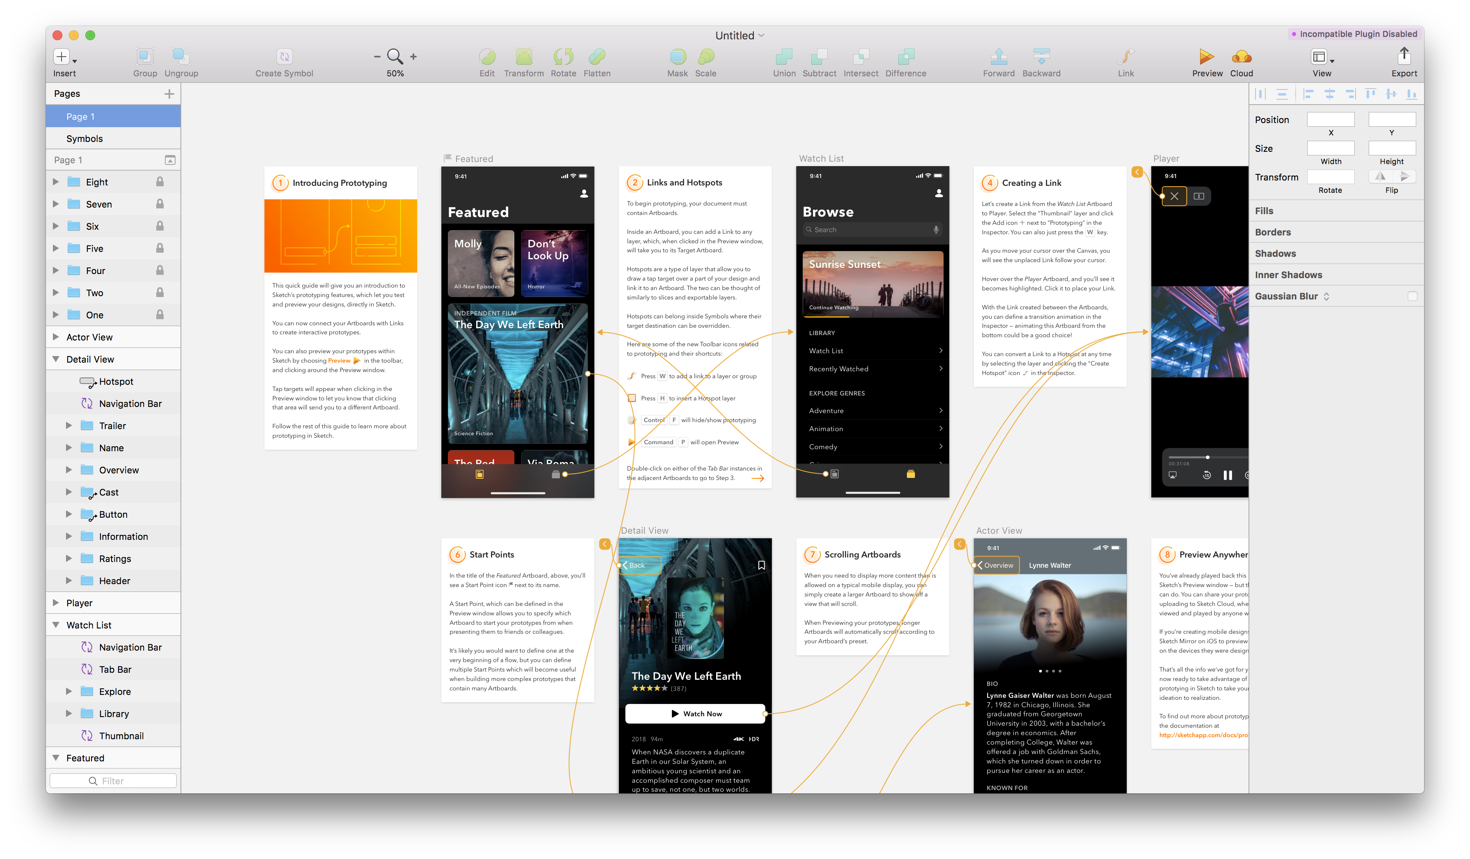Select the Thumbnail symbol layer

click(113, 736)
